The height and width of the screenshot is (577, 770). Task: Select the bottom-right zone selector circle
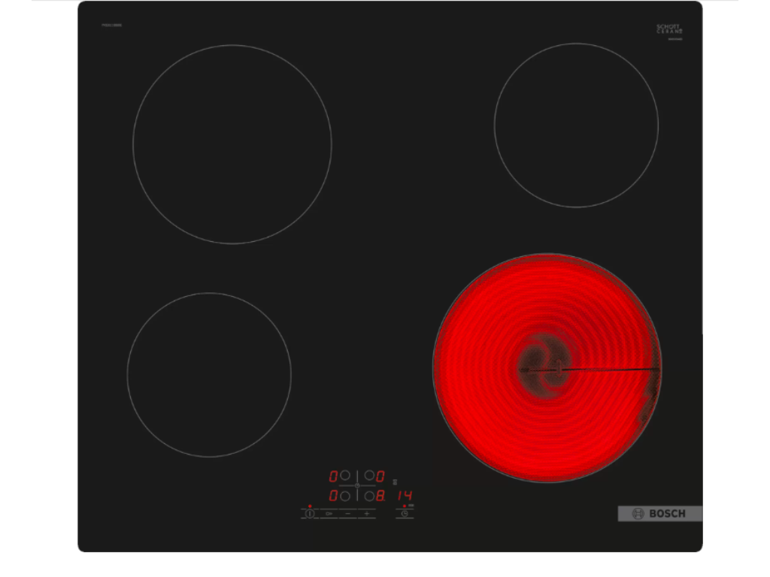369,496
